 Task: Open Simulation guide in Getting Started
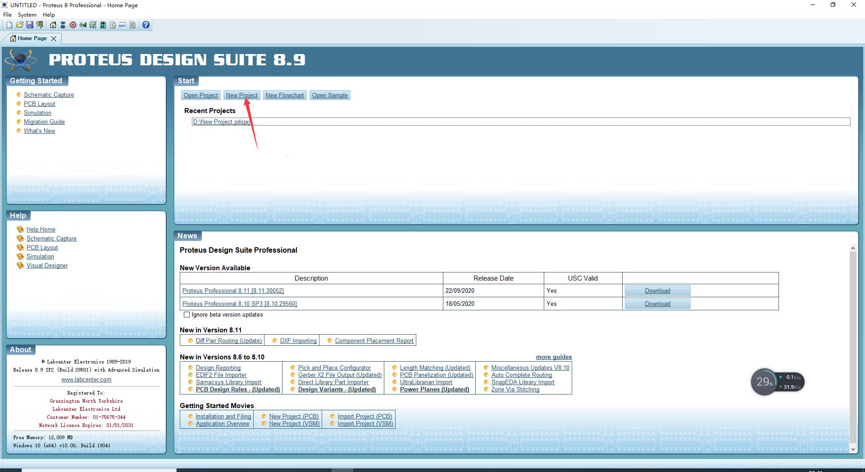pos(37,113)
